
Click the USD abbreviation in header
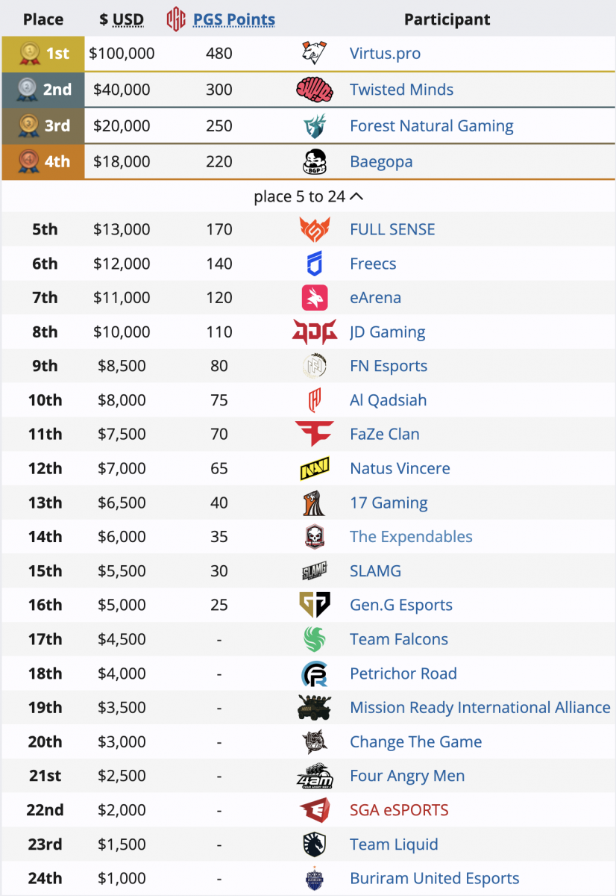[x=128, y=19]
